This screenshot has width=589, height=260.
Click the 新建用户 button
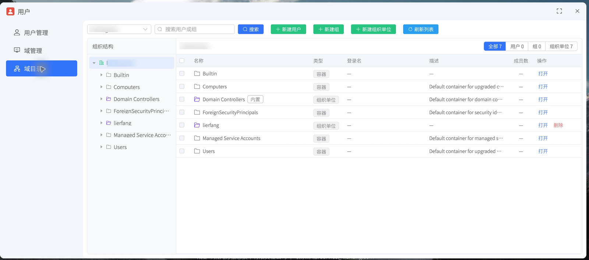pos(288,29)
